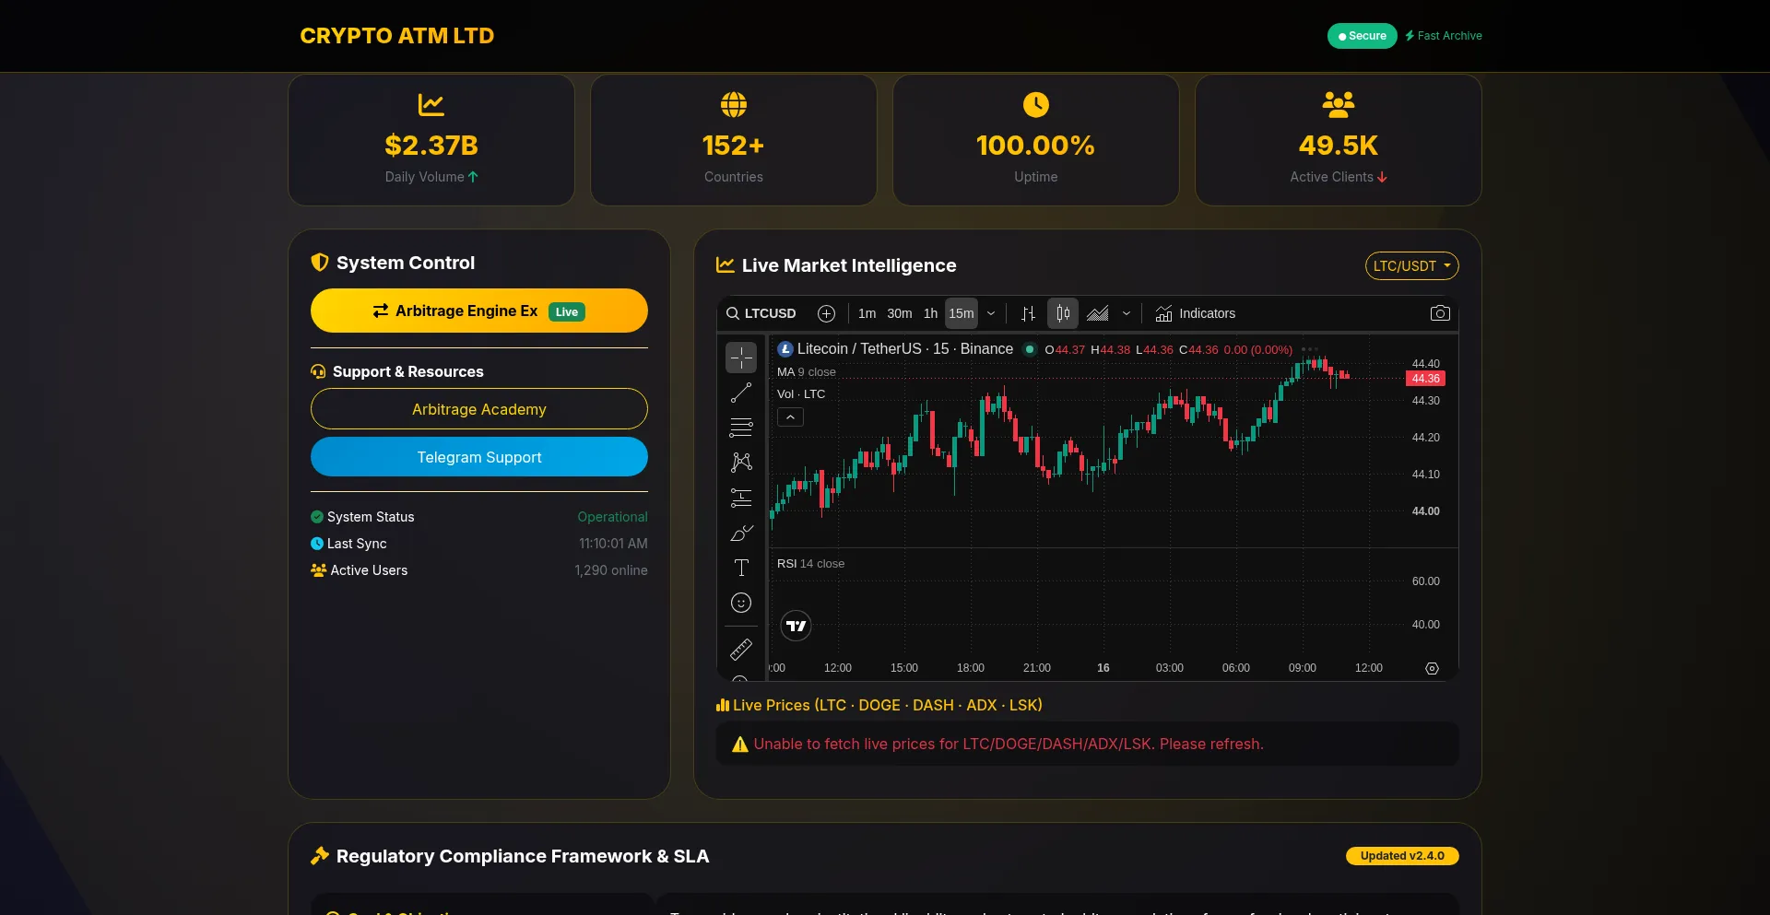Click the Secure badge in the header
The image size is (1770, 915).
tap(1362, 36)
